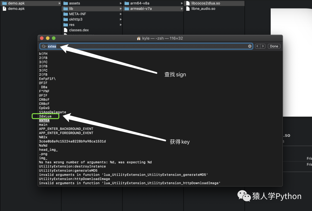Expand the okhttp3 folder arrow

120,19
